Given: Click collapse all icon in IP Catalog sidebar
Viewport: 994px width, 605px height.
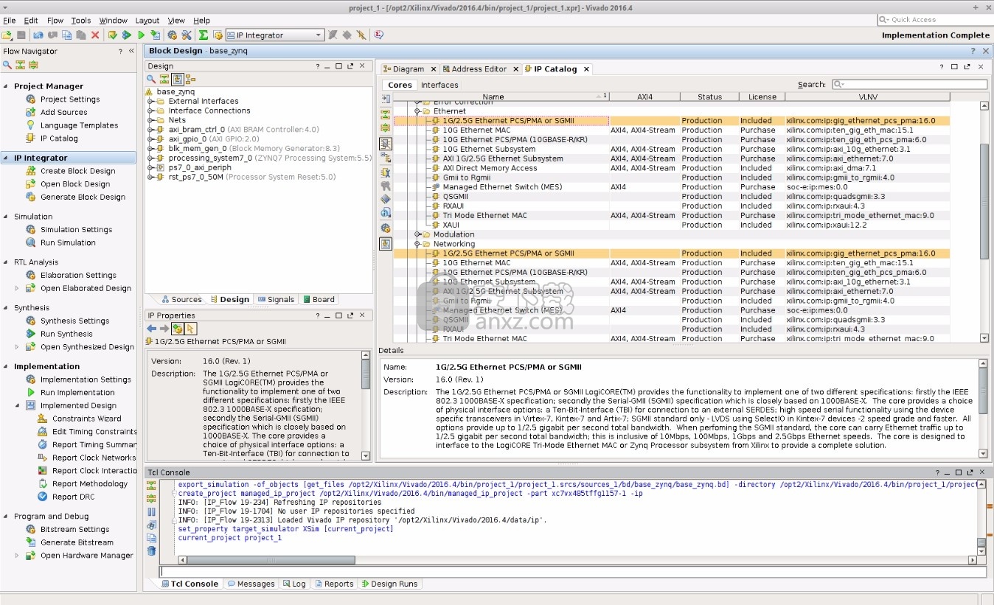Looking at the screenshot, I should [x=385, y=114].
